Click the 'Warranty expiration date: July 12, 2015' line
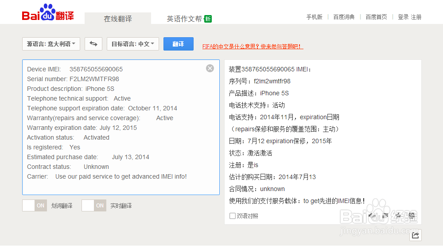The width and height of the screenshot is (443, 246). pyautogui.click(x=82, y=128)
